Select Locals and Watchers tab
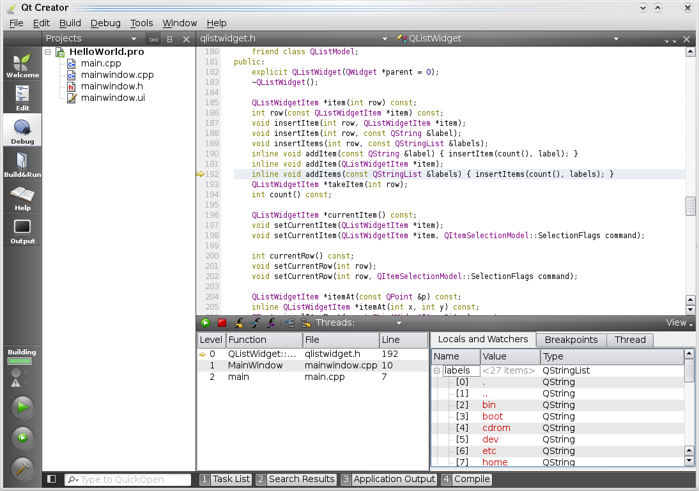The height and width of the screenshot is (491, 699). (483, 339)
